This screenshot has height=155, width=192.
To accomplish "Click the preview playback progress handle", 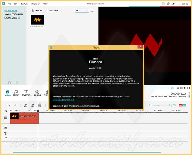I will coord(172,88).
